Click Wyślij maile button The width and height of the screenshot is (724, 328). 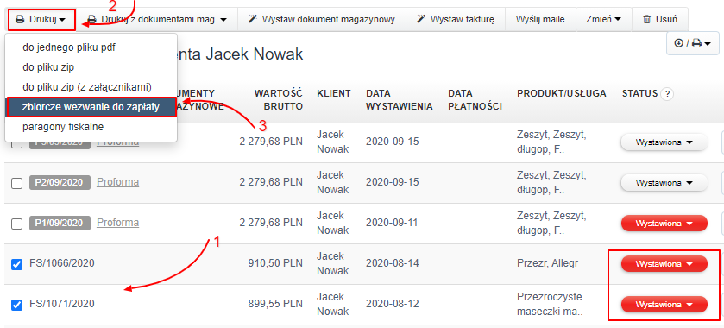pos(541,19)
